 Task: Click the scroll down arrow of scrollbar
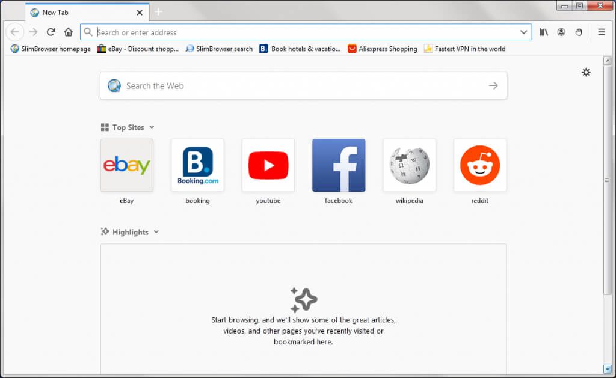[x=607, y=368]
